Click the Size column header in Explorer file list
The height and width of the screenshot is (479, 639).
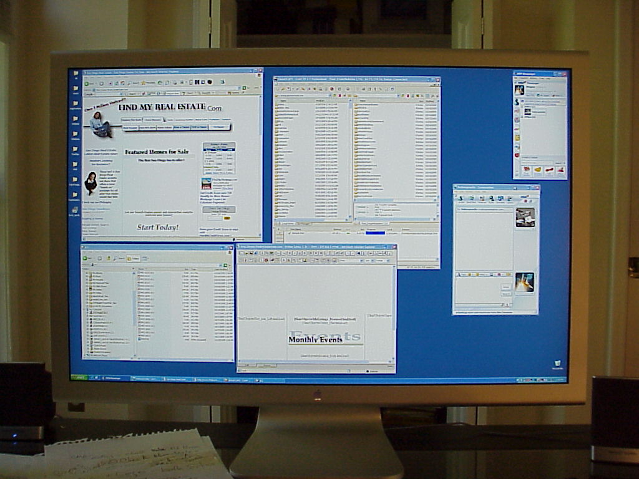click(x=187, y=269)
